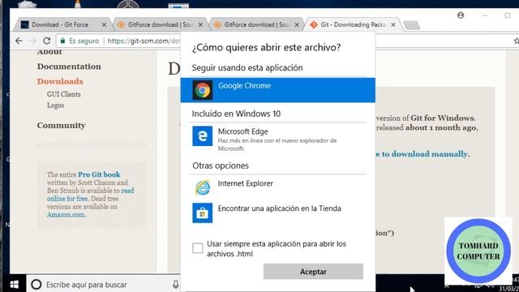Pick the Internet Explorer icon
Viewport: 519px width, 292px height.
point(202,187)
